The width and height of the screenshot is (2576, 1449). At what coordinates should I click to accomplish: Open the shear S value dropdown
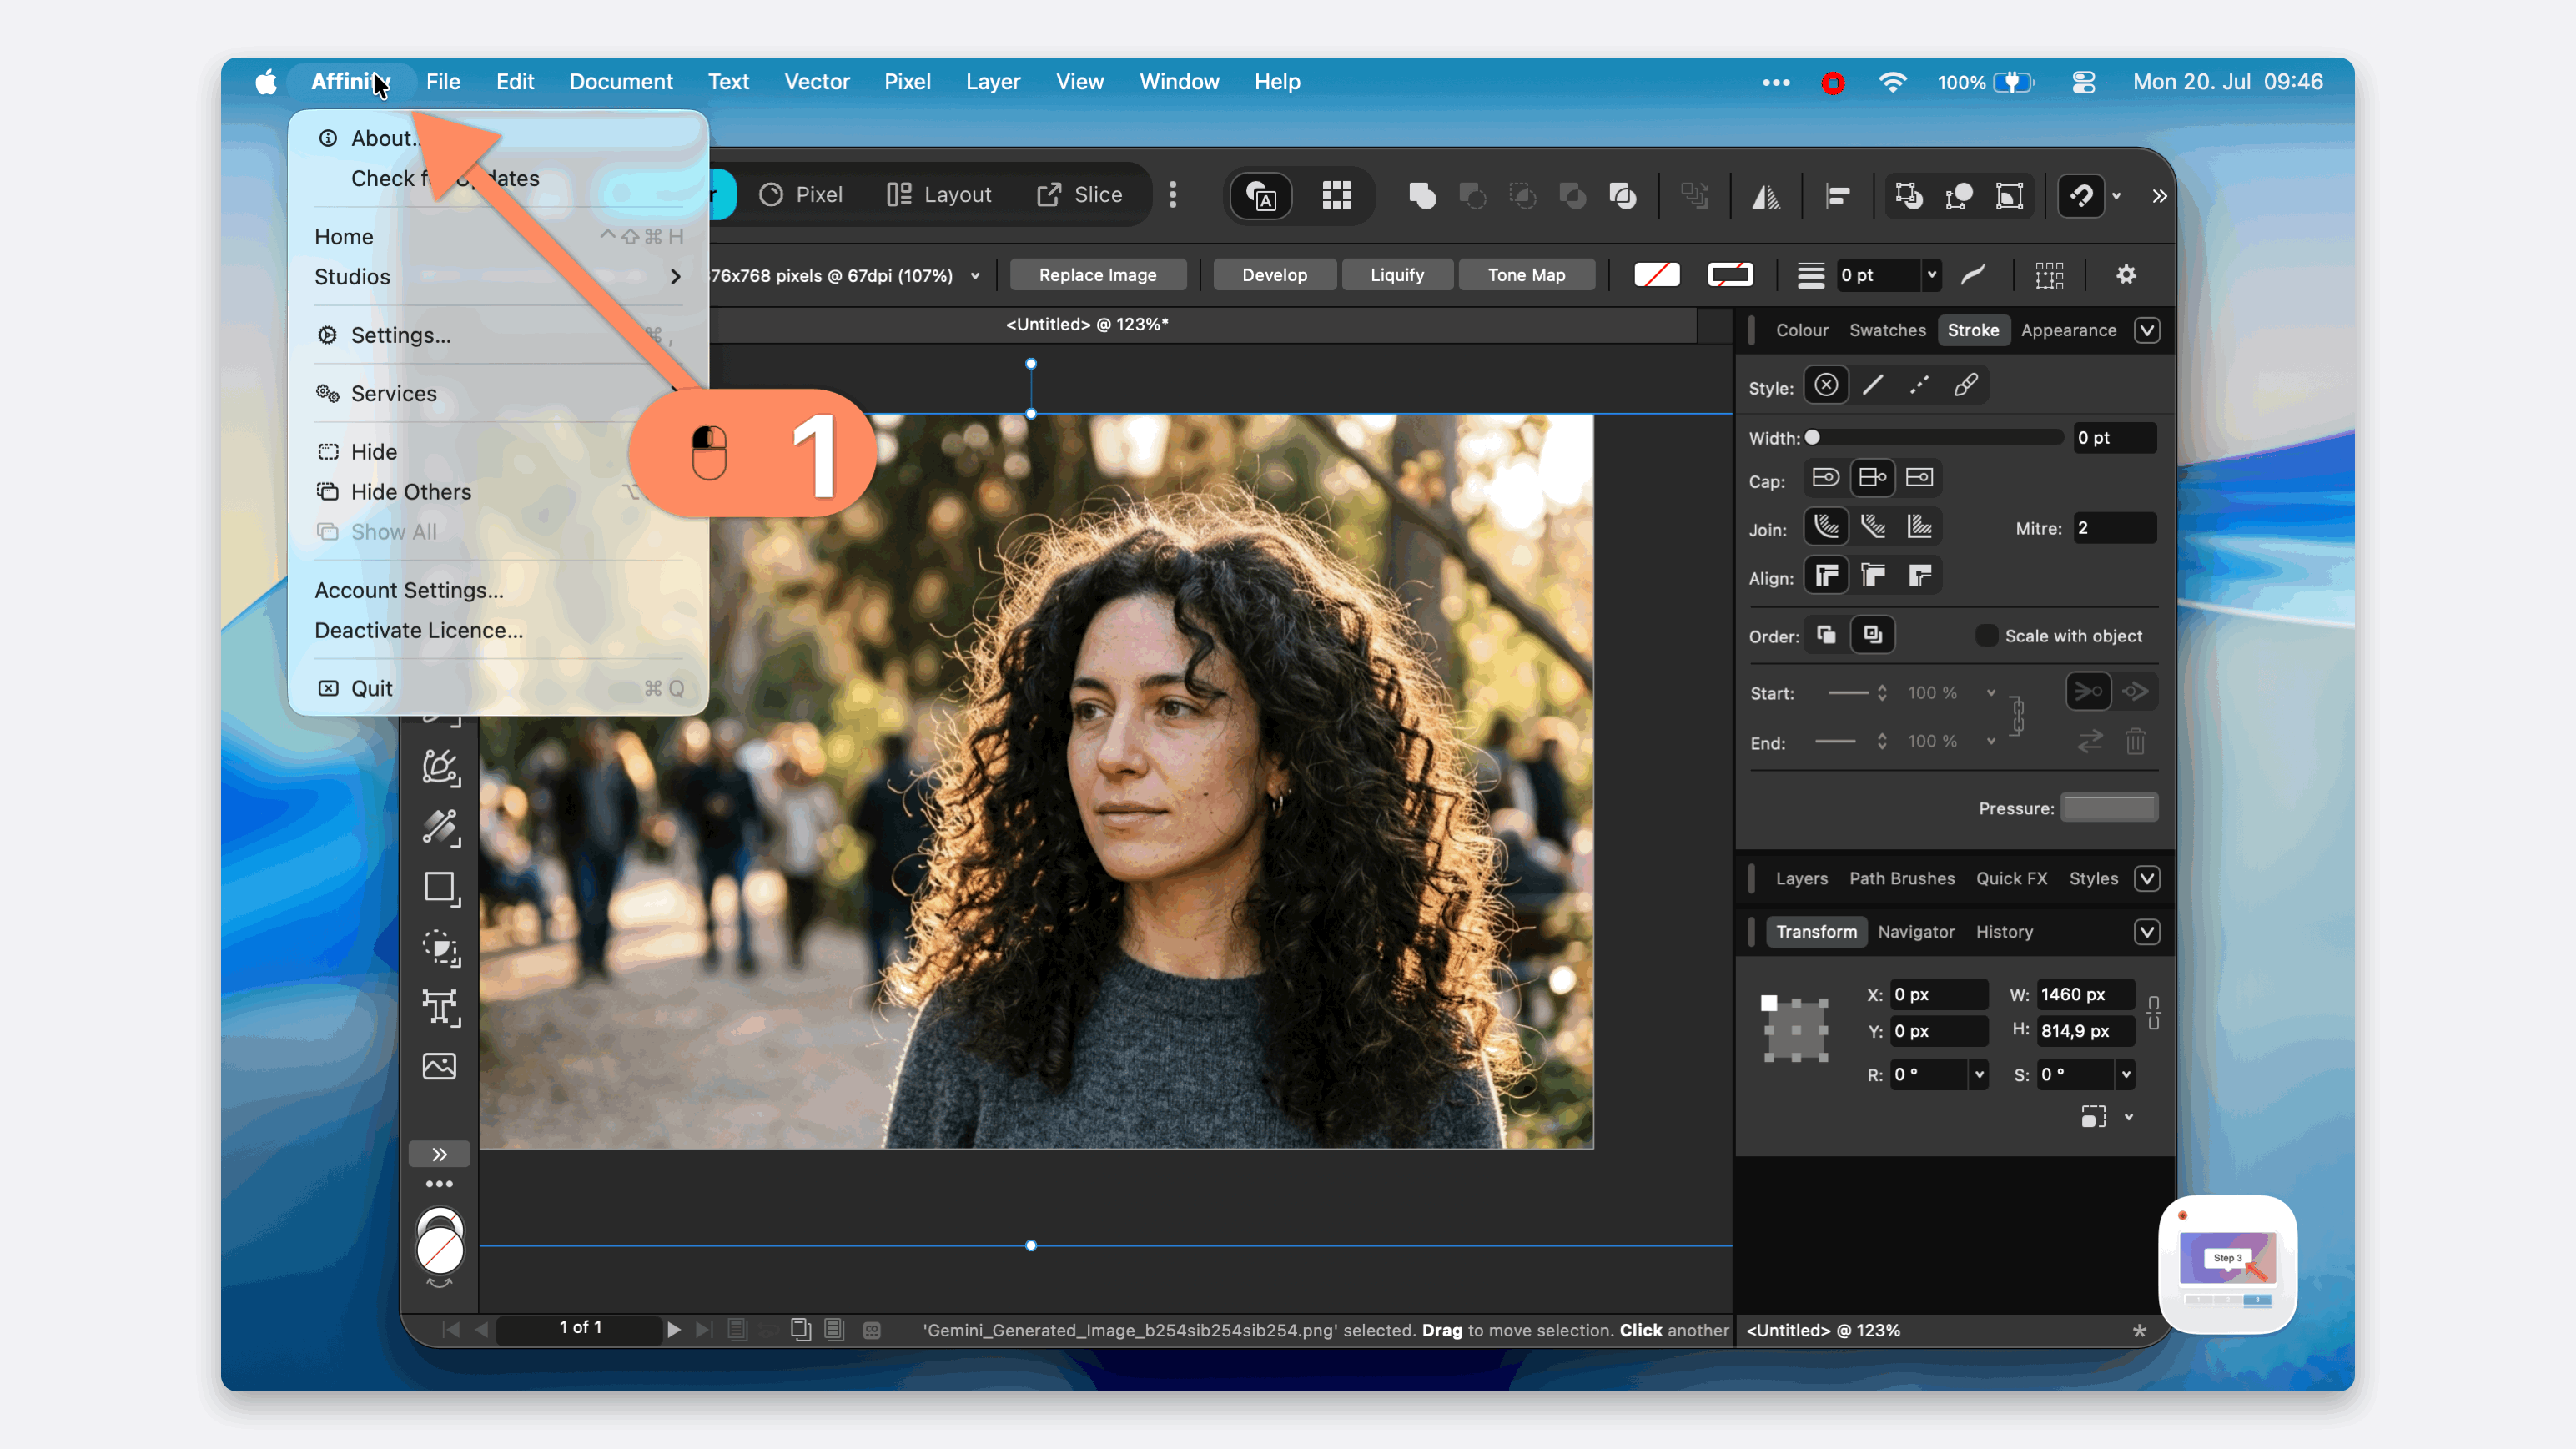click(2125, 1075)
